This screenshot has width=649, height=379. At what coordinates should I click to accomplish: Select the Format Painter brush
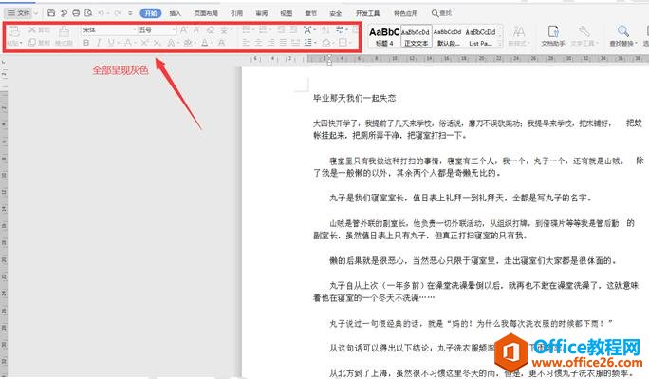[x=64, y=32]
